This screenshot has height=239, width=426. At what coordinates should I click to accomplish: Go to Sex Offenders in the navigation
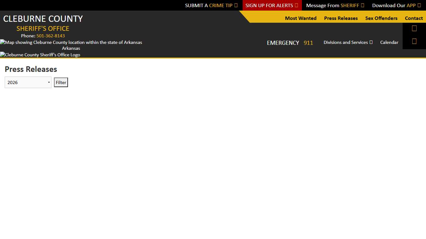pos(381,18)
